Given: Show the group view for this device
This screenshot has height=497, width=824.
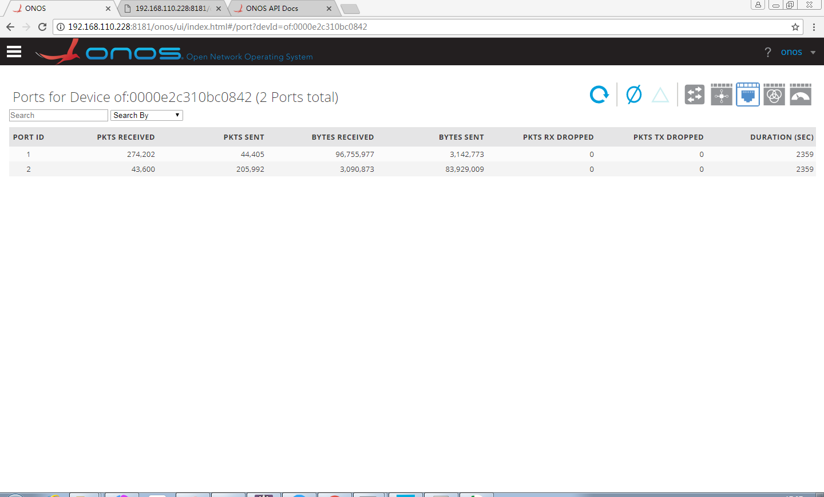Looking at the screenshot, I should click(774, 94).
